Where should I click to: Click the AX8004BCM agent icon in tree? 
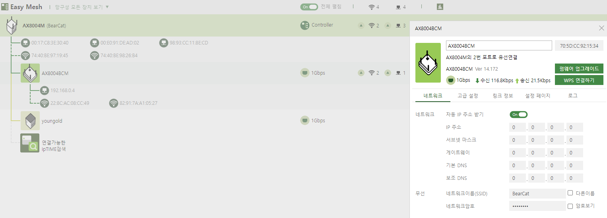30,73
